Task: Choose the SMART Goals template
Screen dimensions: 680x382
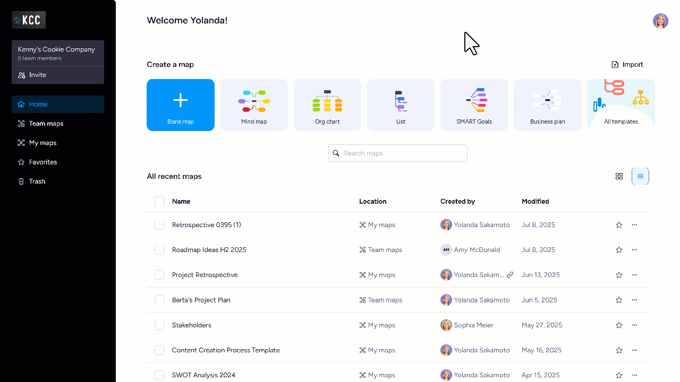Action: point(474,105)
